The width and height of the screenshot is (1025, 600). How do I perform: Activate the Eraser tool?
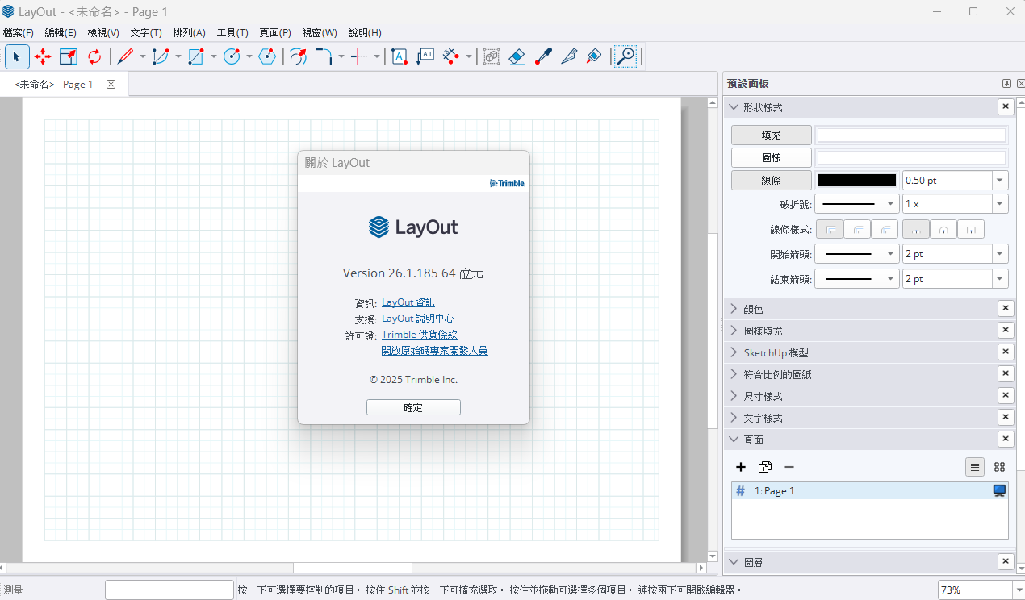pos(517,56)
